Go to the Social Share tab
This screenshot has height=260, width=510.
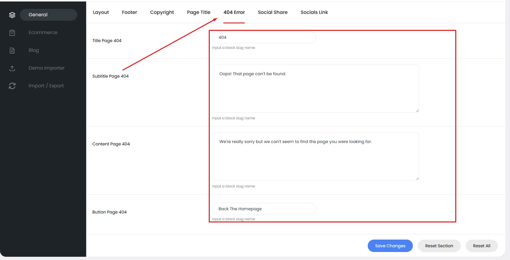(x=272, y=12)
